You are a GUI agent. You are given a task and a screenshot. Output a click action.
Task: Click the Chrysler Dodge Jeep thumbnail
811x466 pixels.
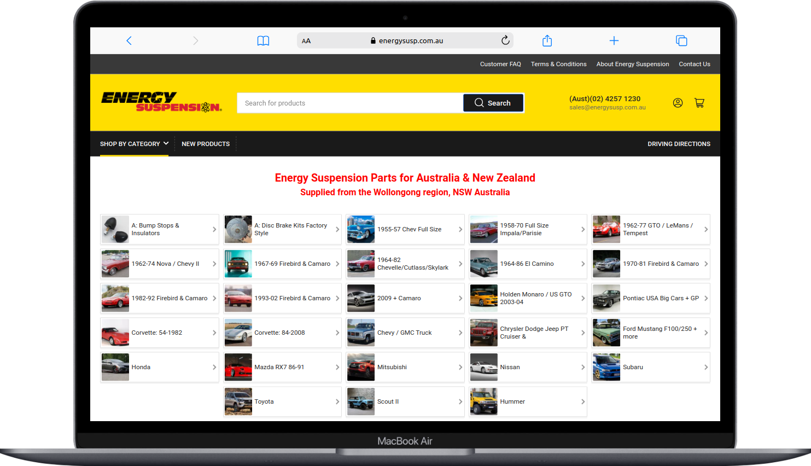(484, 333)
